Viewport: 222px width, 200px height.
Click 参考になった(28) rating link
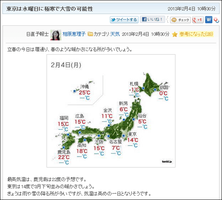coord(196,34)
